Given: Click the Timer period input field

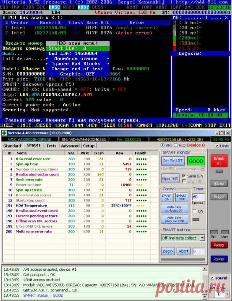Looking at the screenshot, I should (199, 197).
